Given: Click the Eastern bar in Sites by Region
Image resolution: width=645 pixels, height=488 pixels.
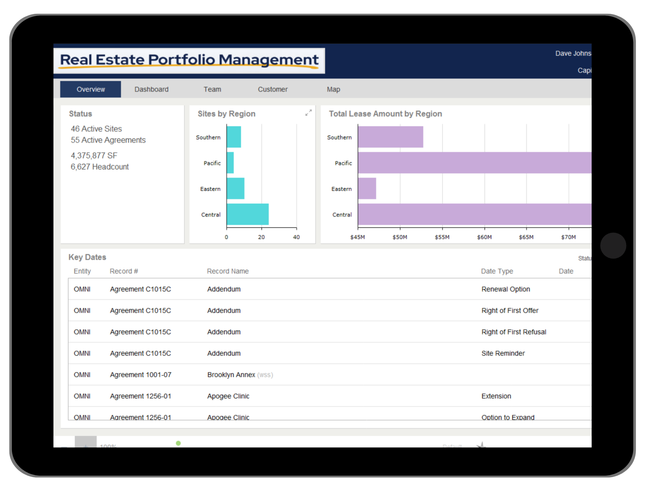Looking at the screenshot, I should point(236,189).
